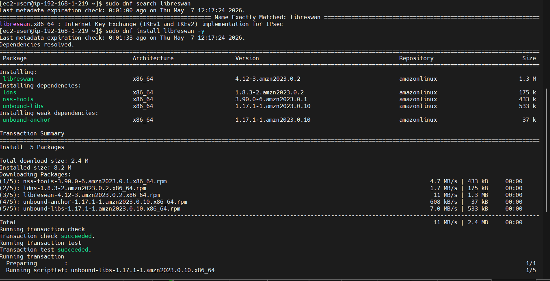Click the 'Dependencies resolved.' line
The image size is (550, 281).
pos(37,45)
